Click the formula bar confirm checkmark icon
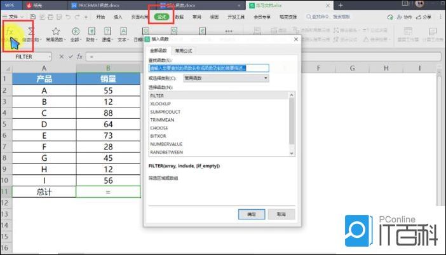 71,57
